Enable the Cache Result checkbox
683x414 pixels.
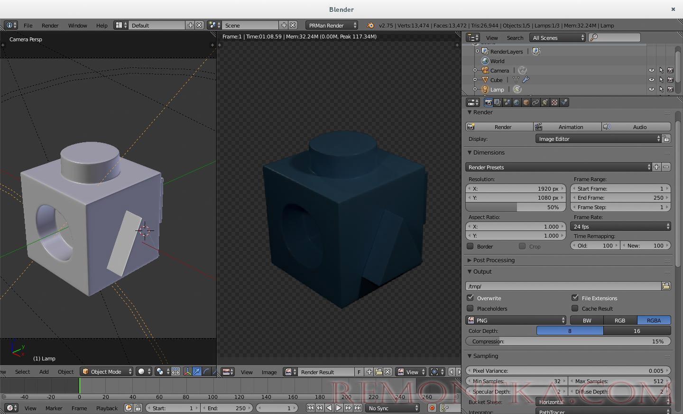click(x=575, y=308)
